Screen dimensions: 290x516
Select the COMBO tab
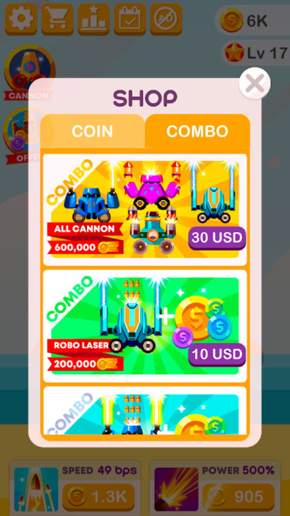[197, 131]
